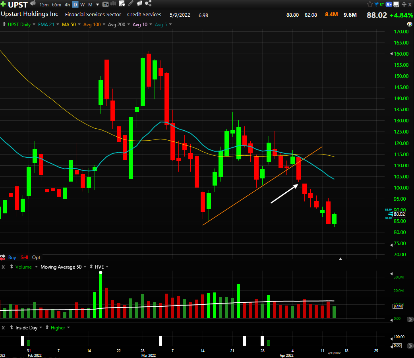Switch to the 15m timeframe
The image size is (414, 358).
point(44,5)
